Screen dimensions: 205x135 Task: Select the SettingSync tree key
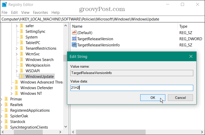[35, 32]
